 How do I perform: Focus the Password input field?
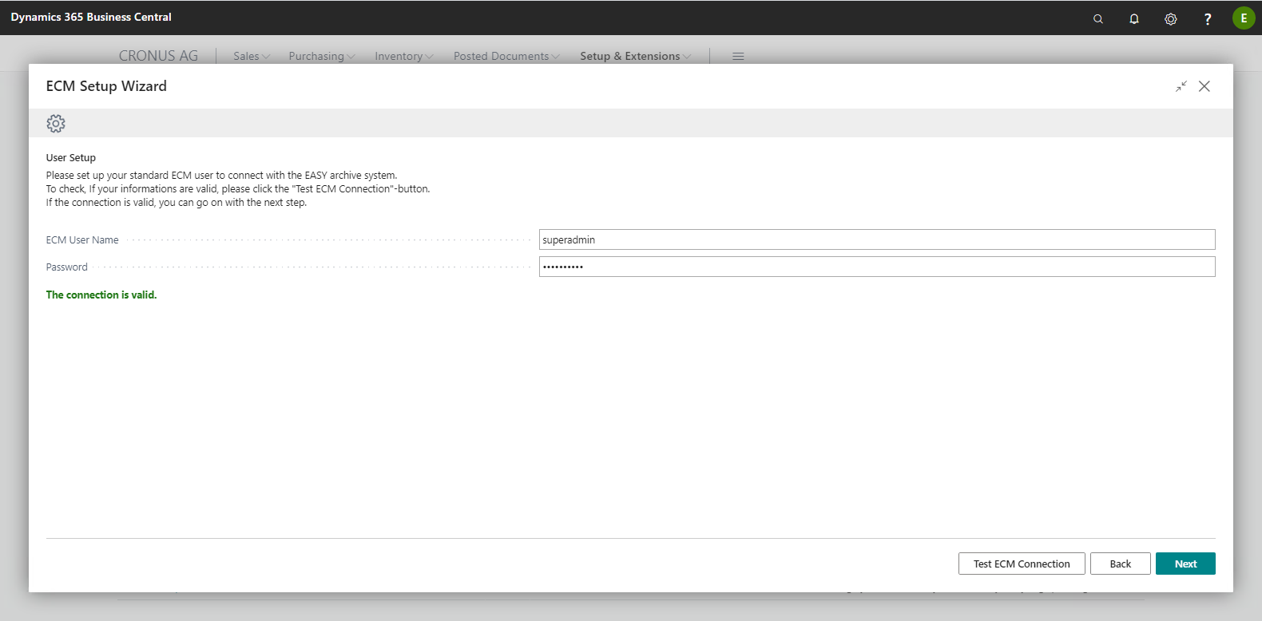876,267
